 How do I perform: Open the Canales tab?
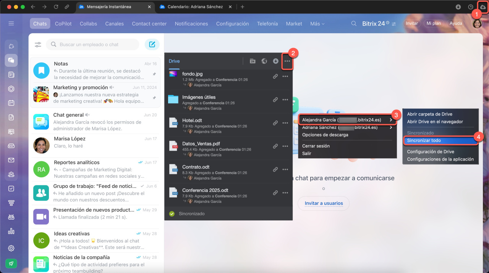pyautogui.click(x=115, y=24)
